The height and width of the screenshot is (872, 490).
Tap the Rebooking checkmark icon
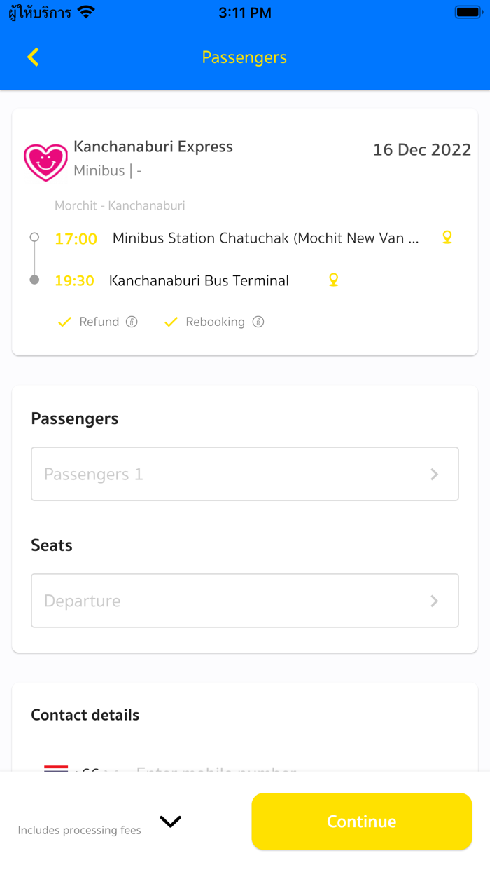(171, 322)
